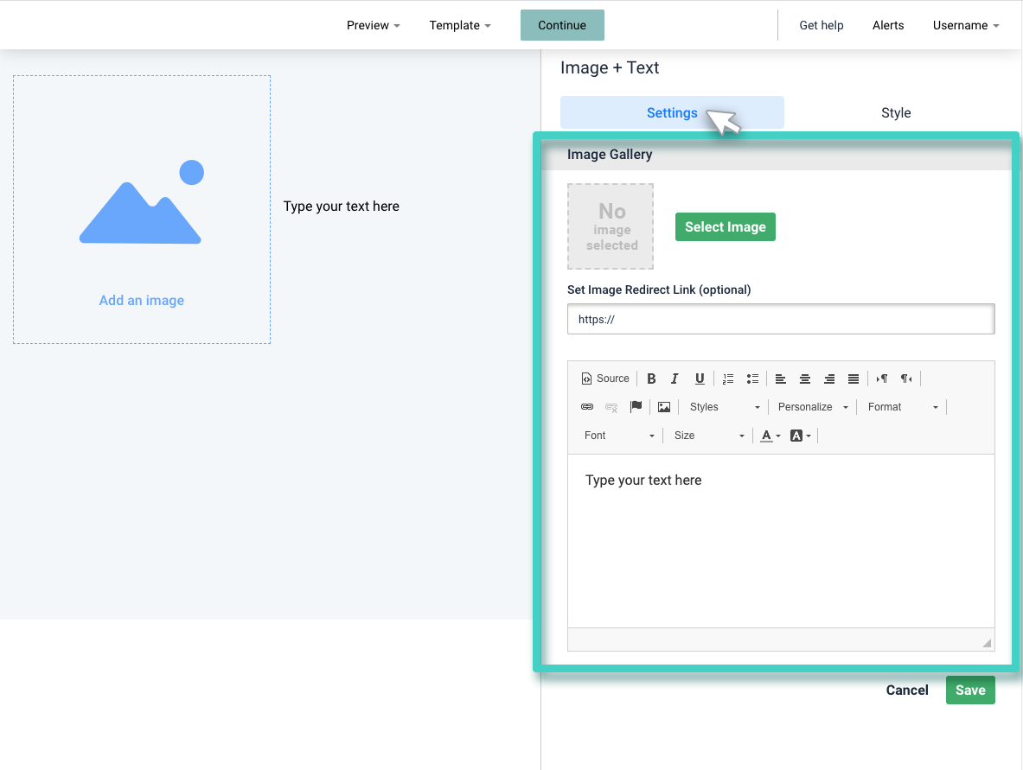Open the Styles dropdown

[x=725, y=407]
